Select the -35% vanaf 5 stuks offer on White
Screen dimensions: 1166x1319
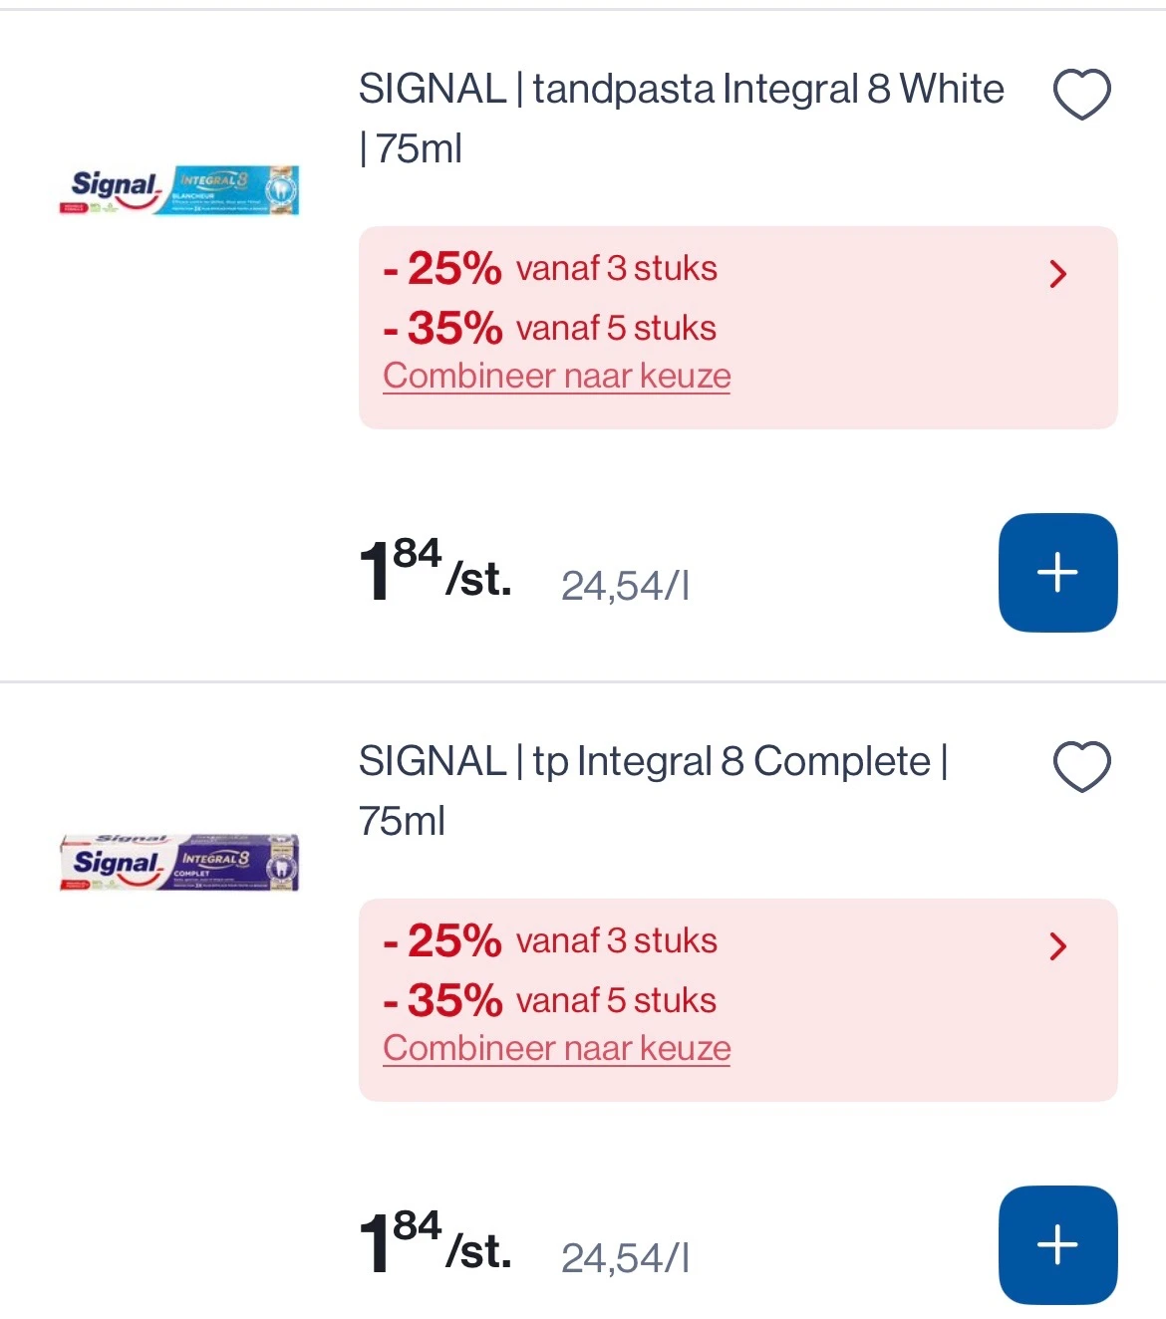click(x=550, y=328)
